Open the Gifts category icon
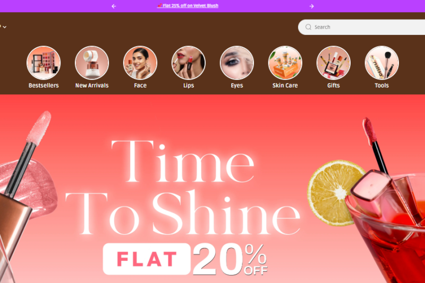Screen dimensions: 425x283 tap(334, 63)
